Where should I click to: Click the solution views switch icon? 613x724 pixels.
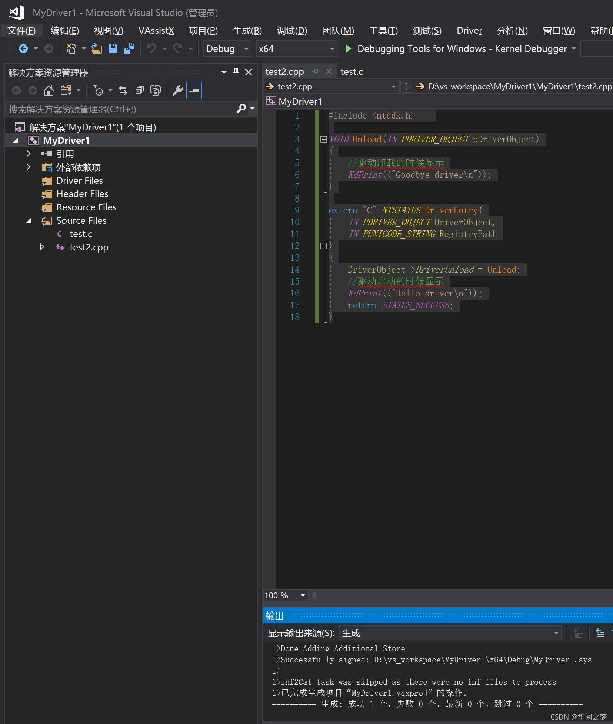(x=66, y=90)
